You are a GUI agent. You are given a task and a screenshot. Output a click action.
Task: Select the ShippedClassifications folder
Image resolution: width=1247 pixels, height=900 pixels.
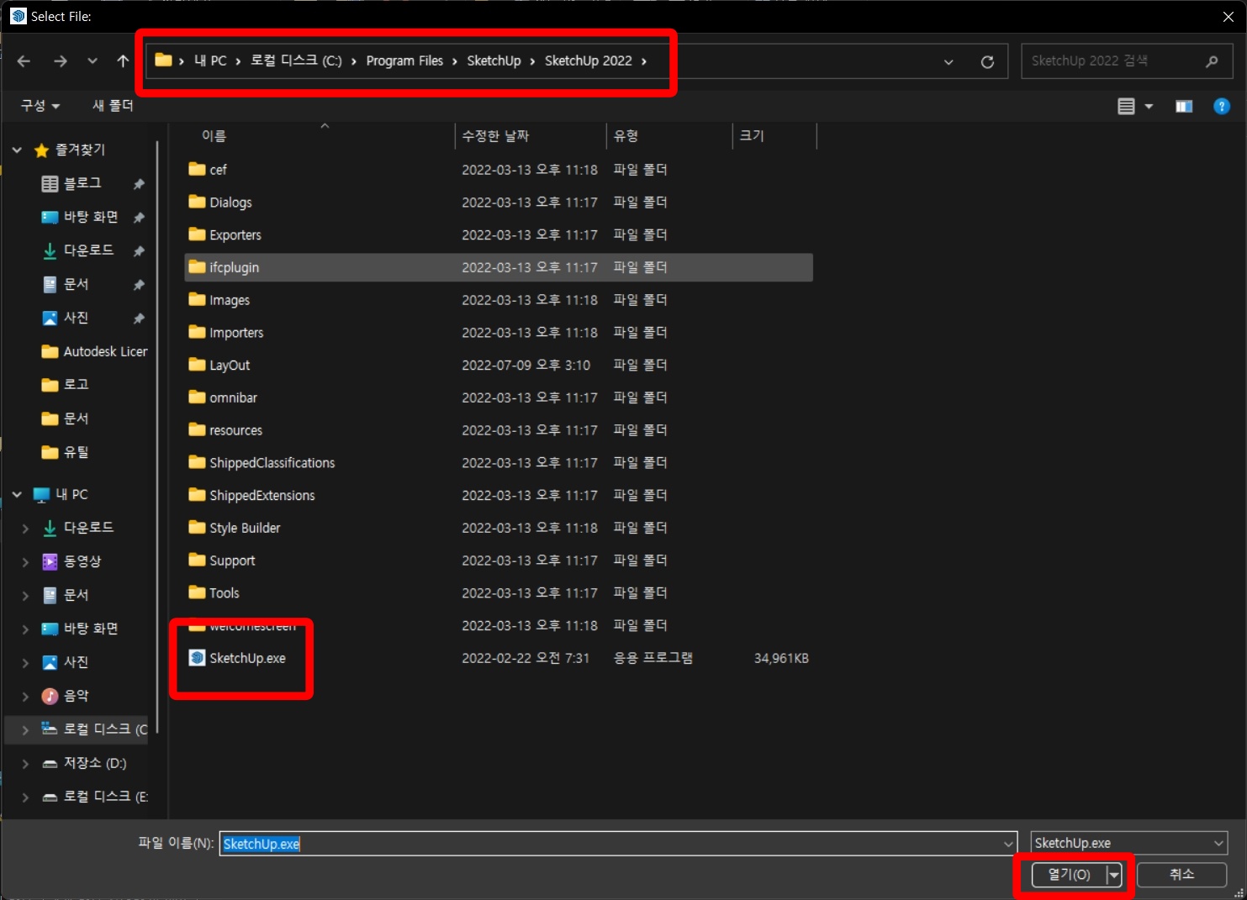[499, 463]
